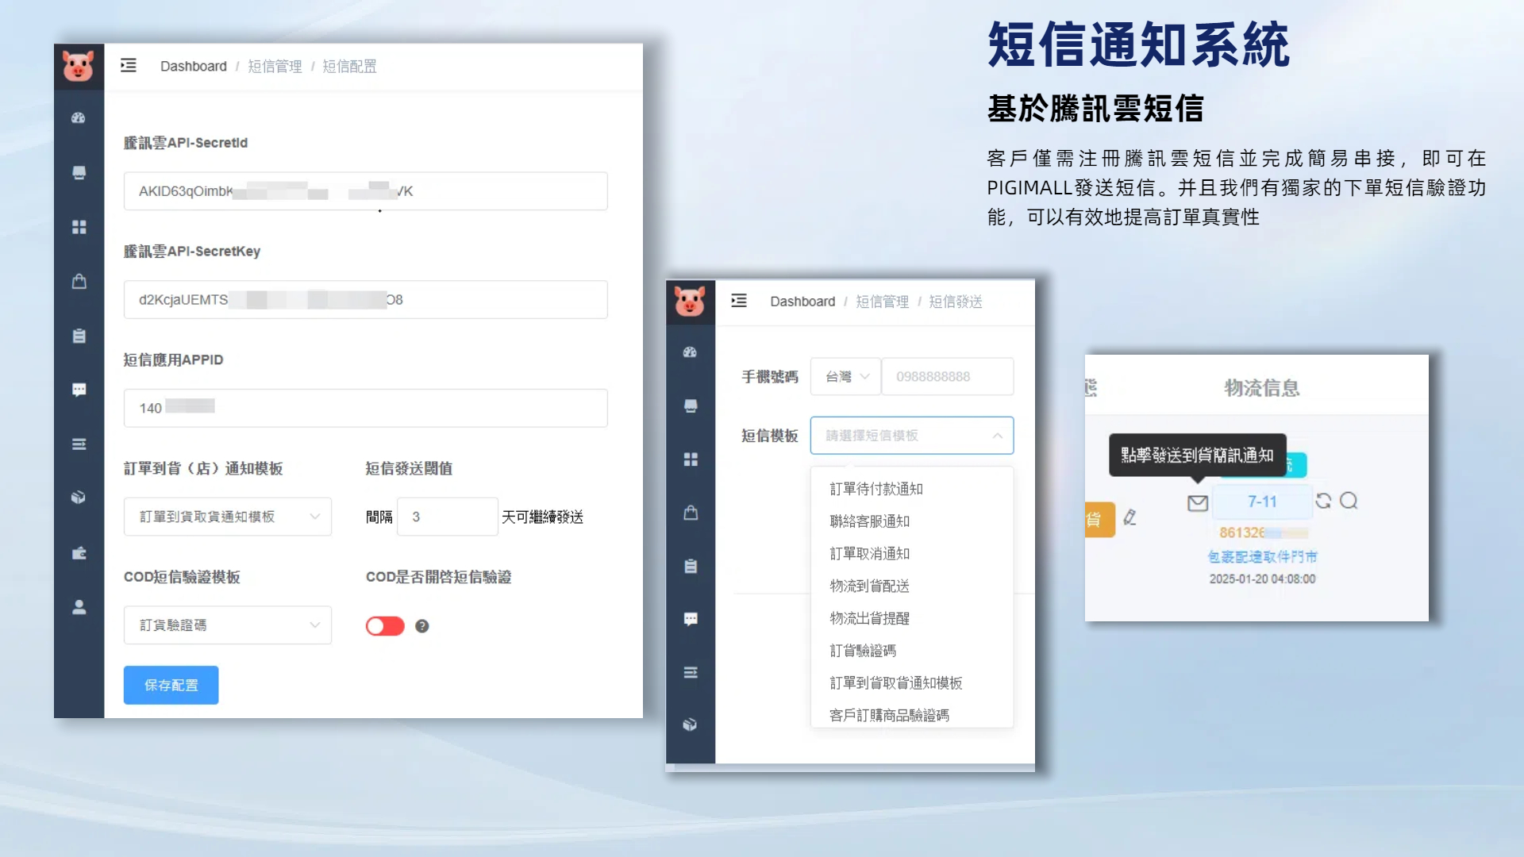The width and height of the screenshot is (1524, 857).
Task: Click the orange 貨 tag button
Action: tap(1099, 520)
